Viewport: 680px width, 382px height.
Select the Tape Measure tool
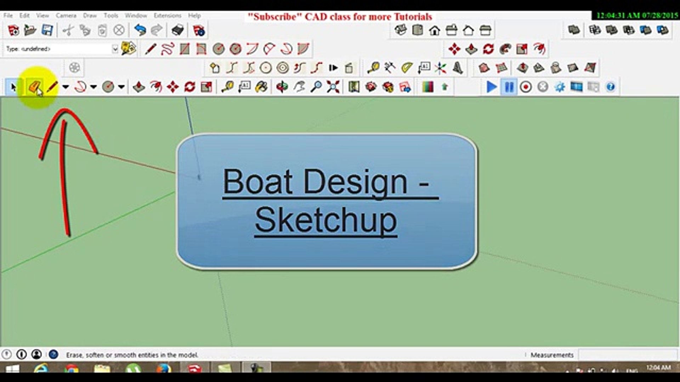pos(228,87)
